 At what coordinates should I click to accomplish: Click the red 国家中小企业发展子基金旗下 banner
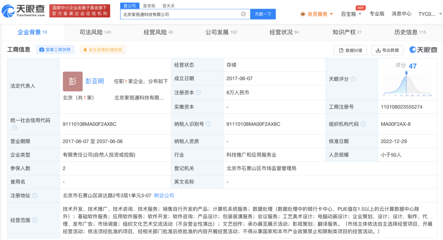pyautogui.click(x=80, y=11)
